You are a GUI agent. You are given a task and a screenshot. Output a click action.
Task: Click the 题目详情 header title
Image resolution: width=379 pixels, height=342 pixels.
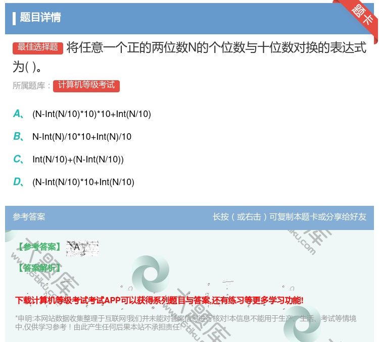click(40, 17)
